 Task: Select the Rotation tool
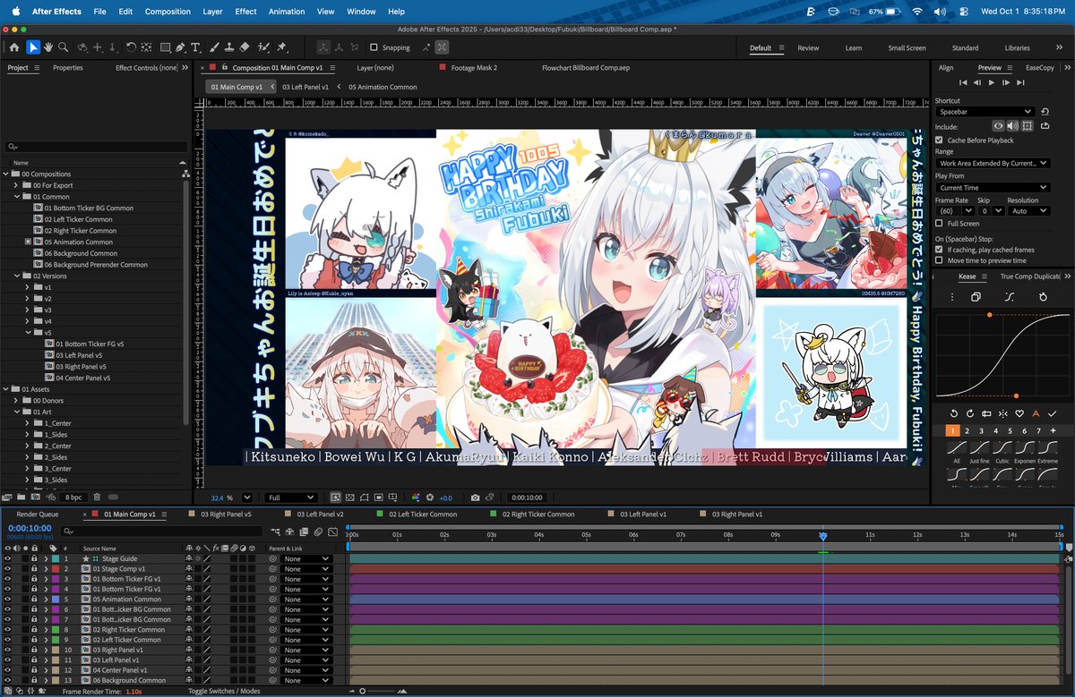[131, 47]
